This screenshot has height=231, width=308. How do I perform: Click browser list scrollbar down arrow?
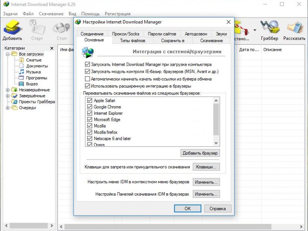(216, 143)
